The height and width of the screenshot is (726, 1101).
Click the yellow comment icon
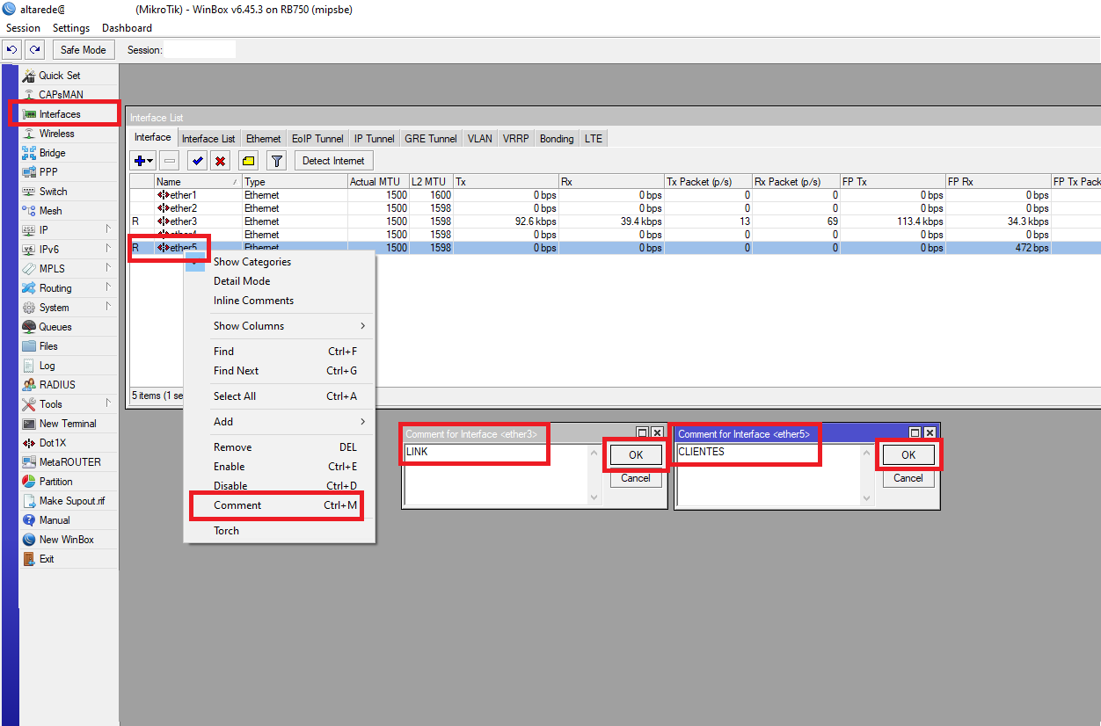[248, 161]
